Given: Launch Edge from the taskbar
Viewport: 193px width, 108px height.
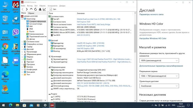Looking at the screenshot, I should pos(11,105).
